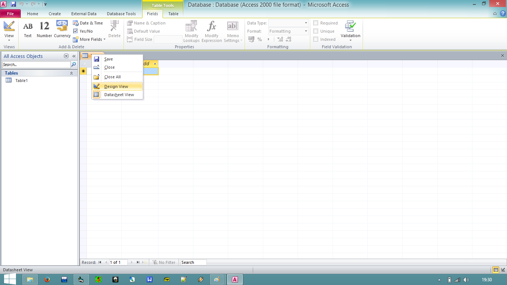This screenshot has width=507, height=285.
Task: Click the search magnifier in navigation pane
Action: tap(74, 65)
